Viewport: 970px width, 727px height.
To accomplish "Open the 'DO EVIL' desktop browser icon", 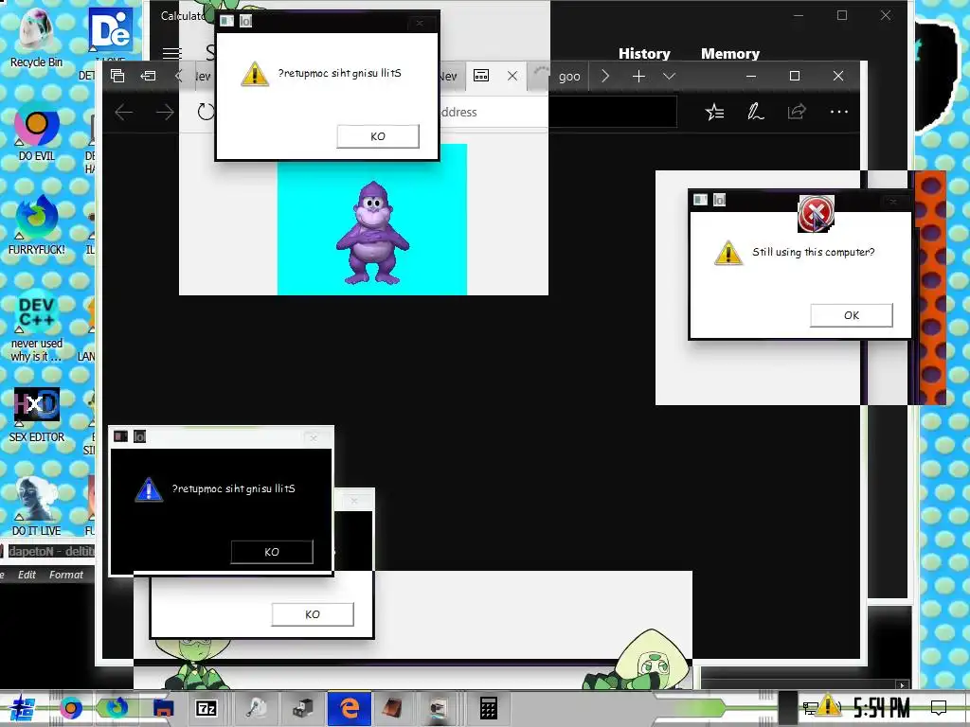I will 36,131.
